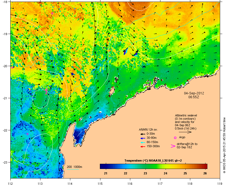The height and width of the screenshot is (185, 228).
Task: Click the cyan 200 1000m isobath line sample
Action: point(73,169)
